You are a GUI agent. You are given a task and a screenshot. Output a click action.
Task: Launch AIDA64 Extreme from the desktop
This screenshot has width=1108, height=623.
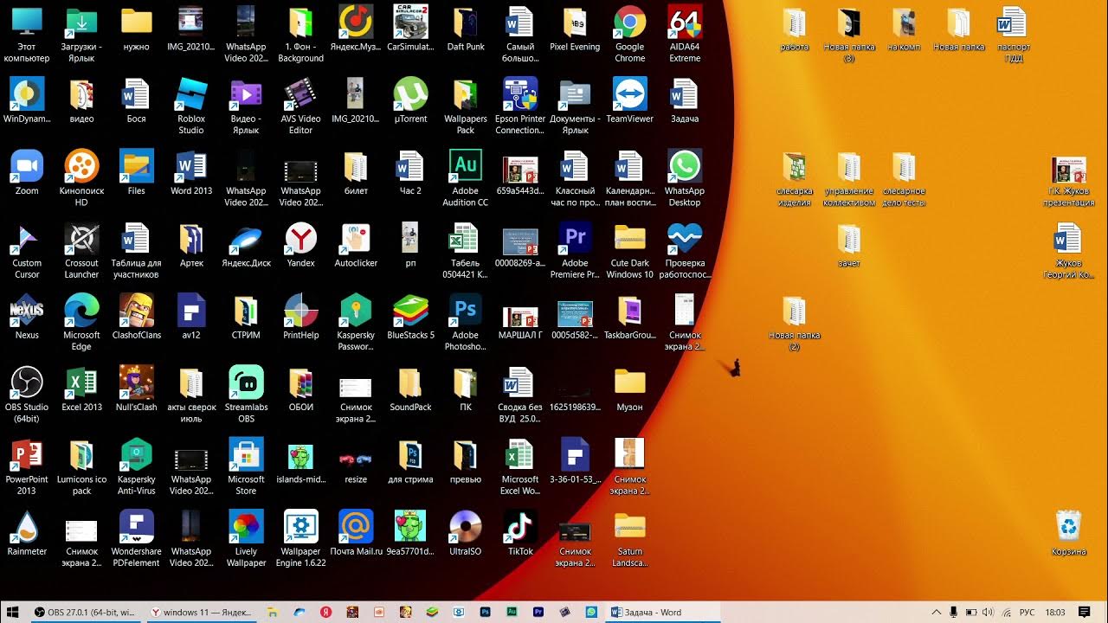click(685, 33)
